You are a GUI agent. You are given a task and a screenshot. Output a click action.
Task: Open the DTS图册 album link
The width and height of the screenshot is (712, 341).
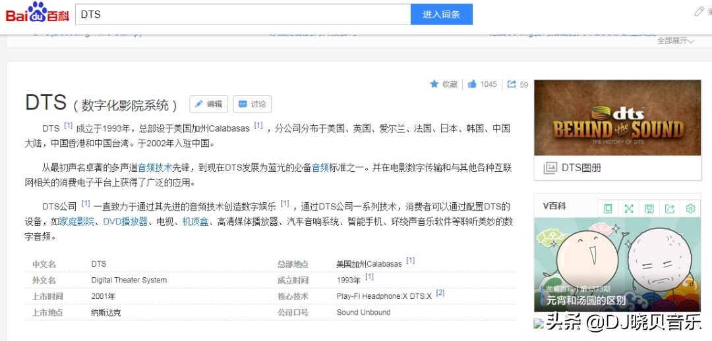(581, 168)
